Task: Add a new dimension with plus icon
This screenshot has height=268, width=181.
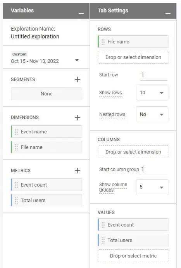Action: [x=78, y=118]
